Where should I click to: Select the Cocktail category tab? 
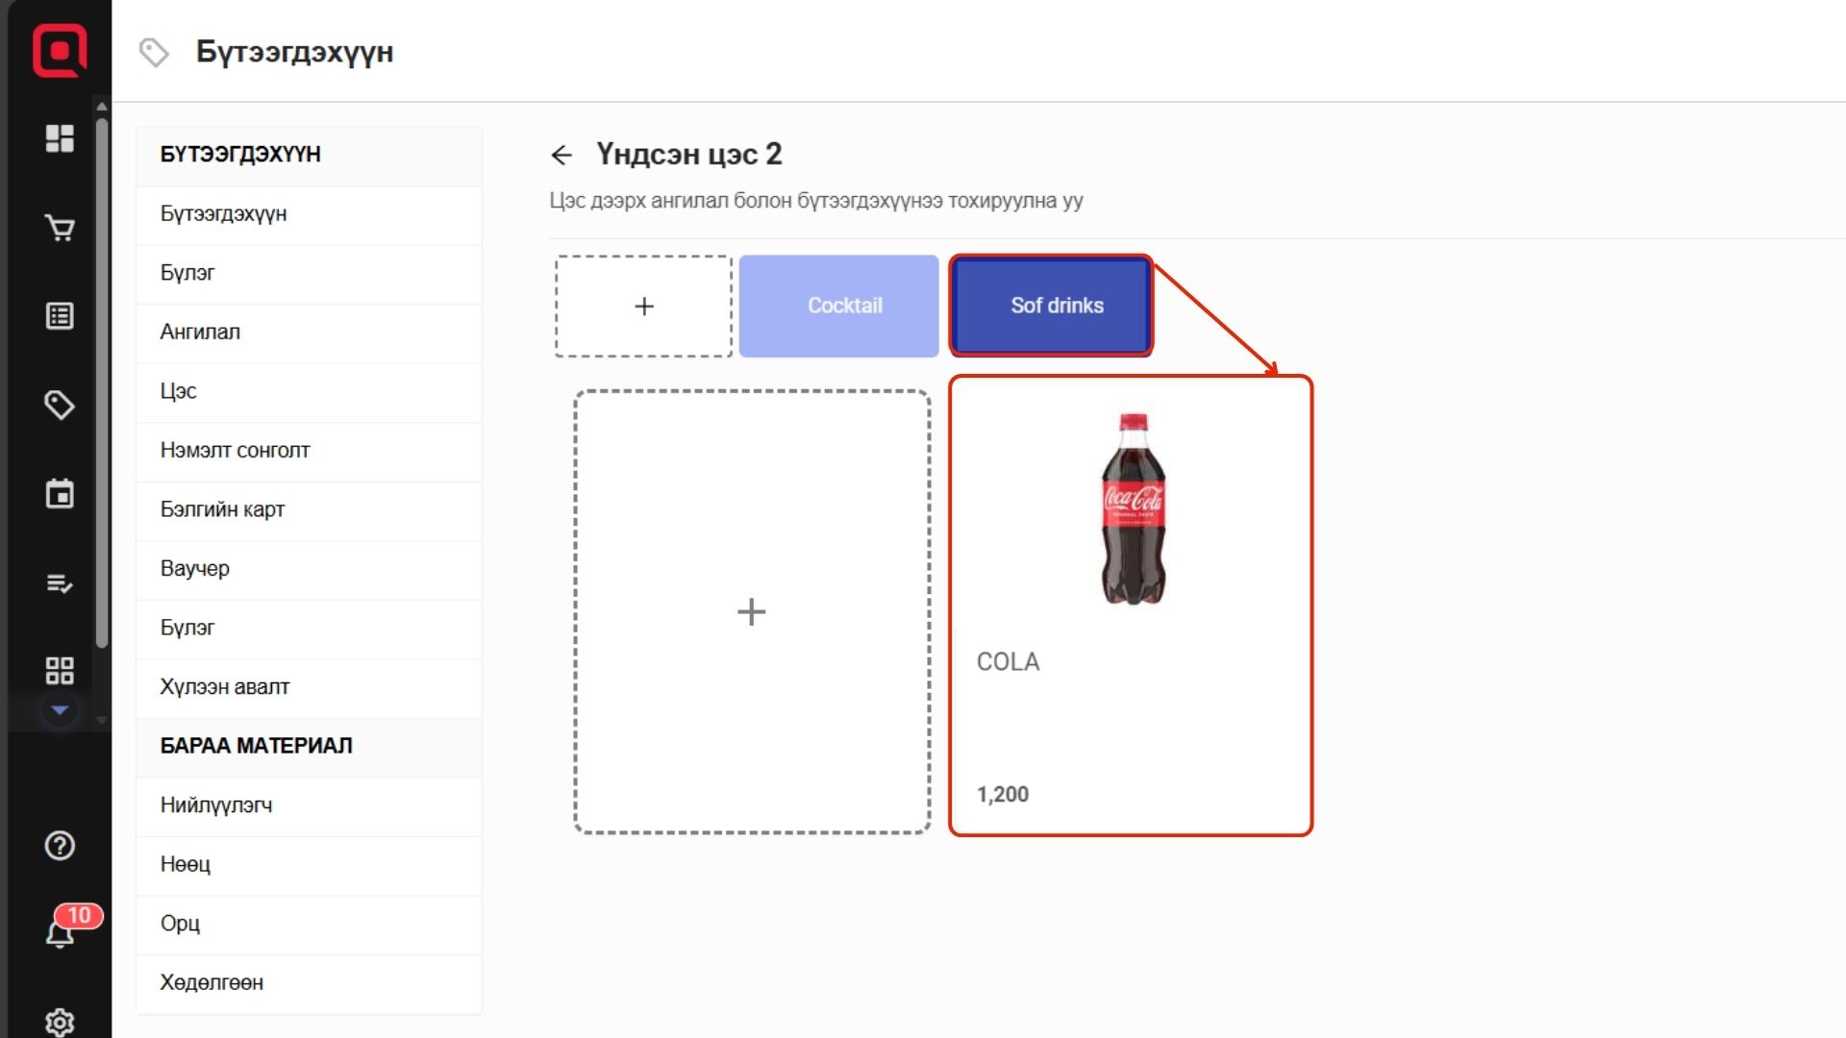(838, 306)
